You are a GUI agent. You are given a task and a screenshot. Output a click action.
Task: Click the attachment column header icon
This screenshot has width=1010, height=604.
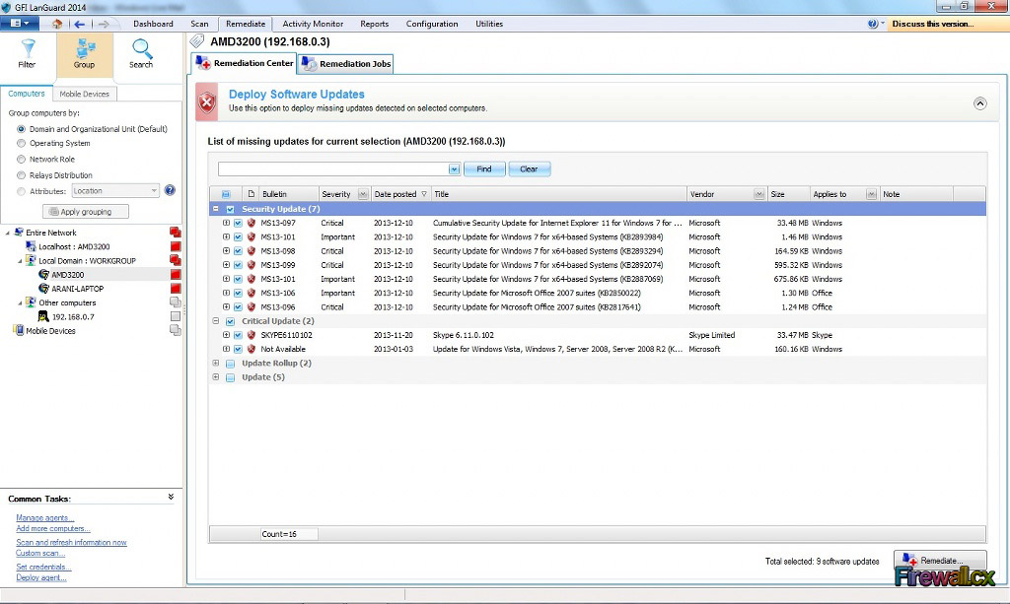(252, 194)
